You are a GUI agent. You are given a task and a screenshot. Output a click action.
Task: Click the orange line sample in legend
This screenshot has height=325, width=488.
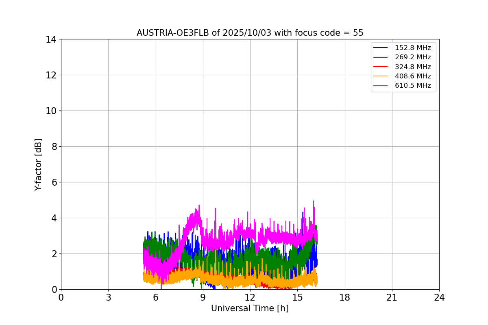coord(381,76)
